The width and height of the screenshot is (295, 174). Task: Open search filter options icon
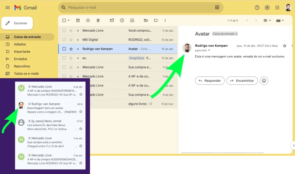(217, 8)
